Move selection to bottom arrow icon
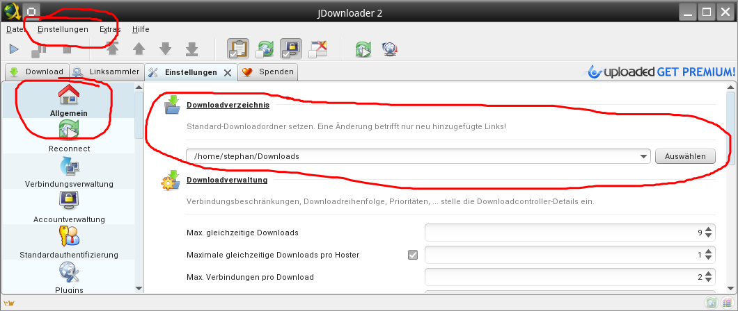738x311 pixels. coord(191,49)
